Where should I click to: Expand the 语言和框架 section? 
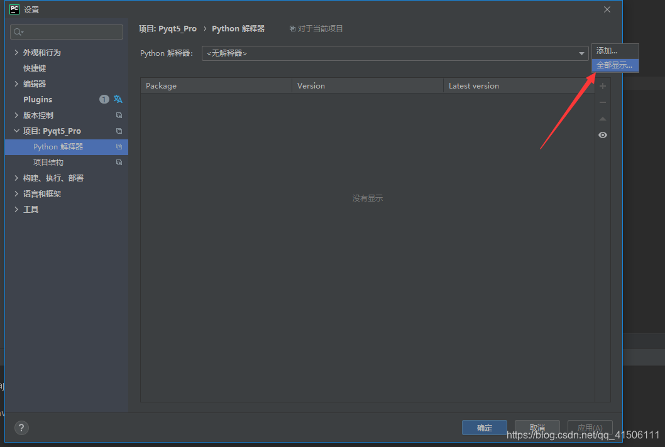point(16,193)
